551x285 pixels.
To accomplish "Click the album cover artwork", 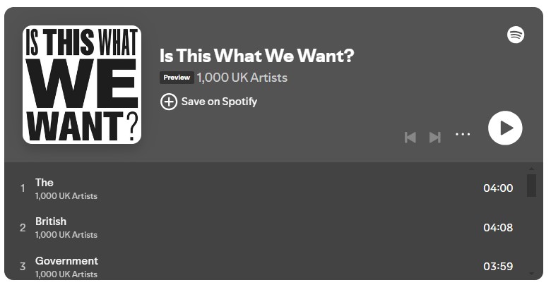I will pyautogui.click(x=82, y=85).
